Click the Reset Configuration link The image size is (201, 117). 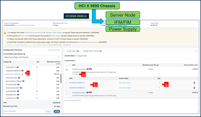click(10, 111)
